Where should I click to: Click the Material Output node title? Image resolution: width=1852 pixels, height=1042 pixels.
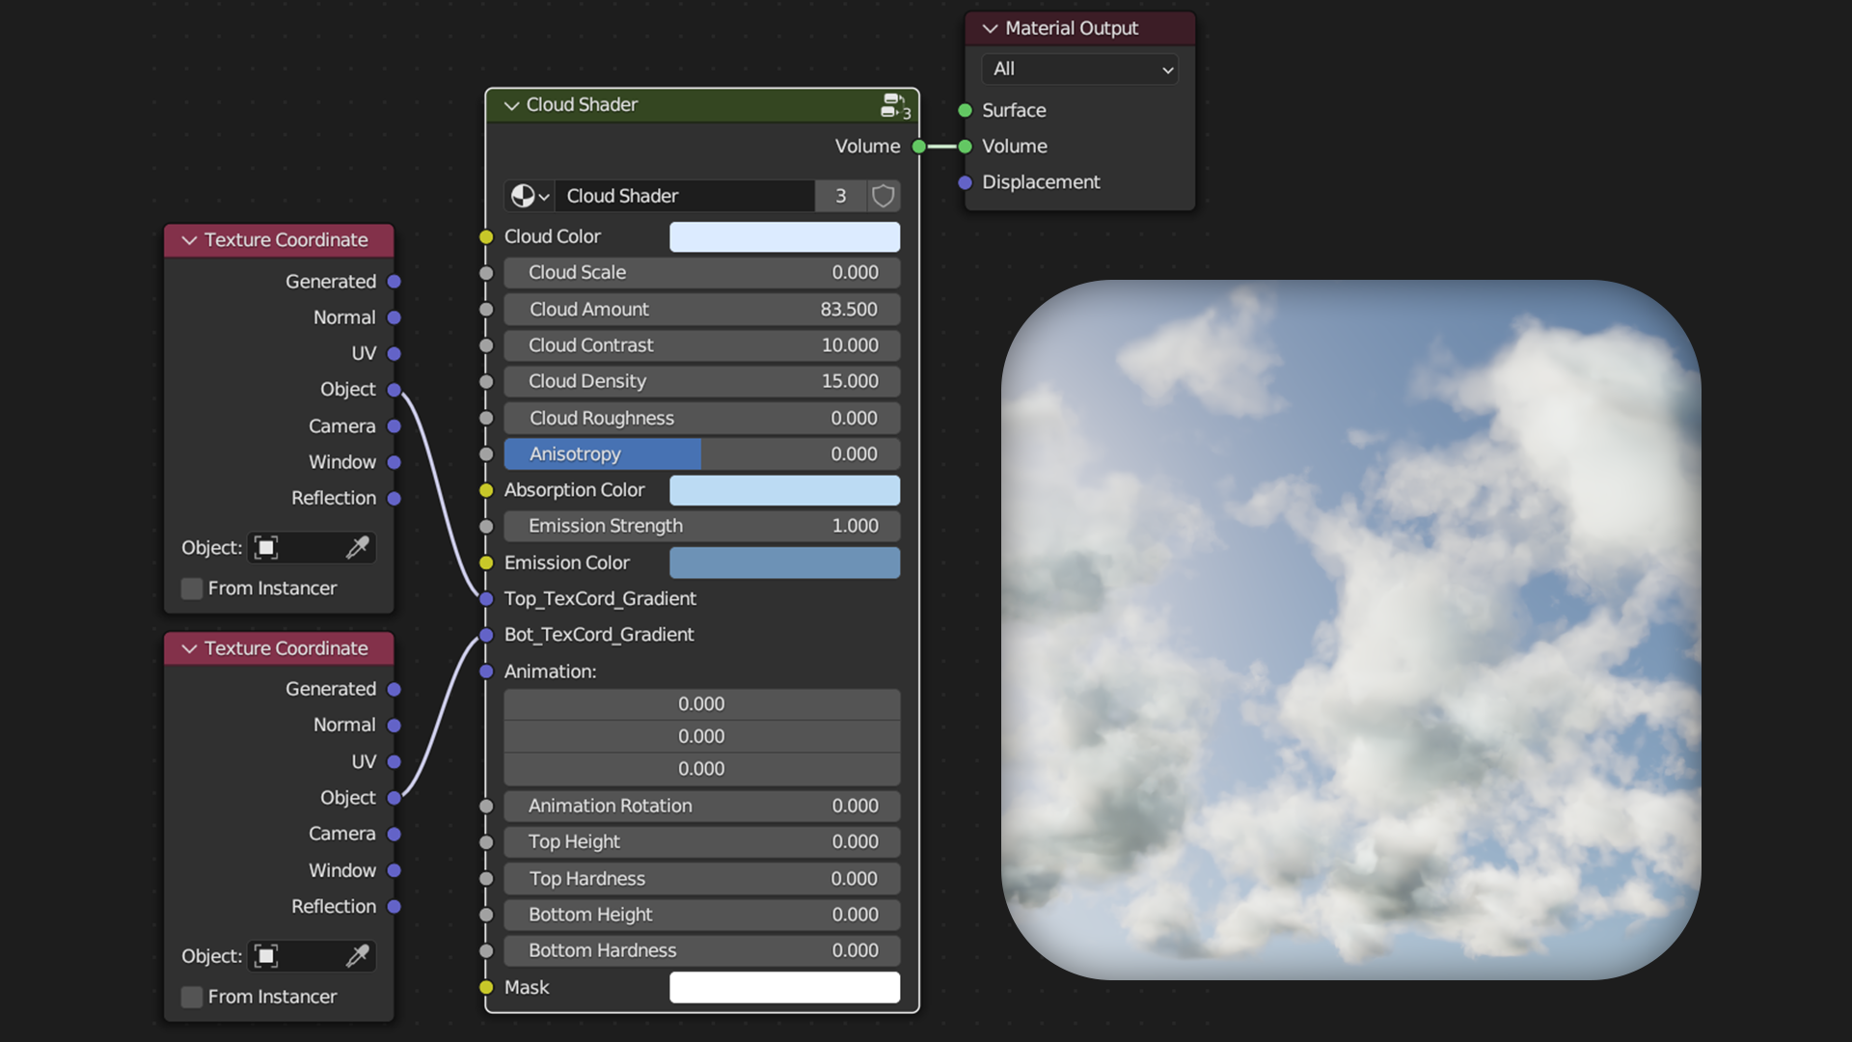coord(1071,28)
